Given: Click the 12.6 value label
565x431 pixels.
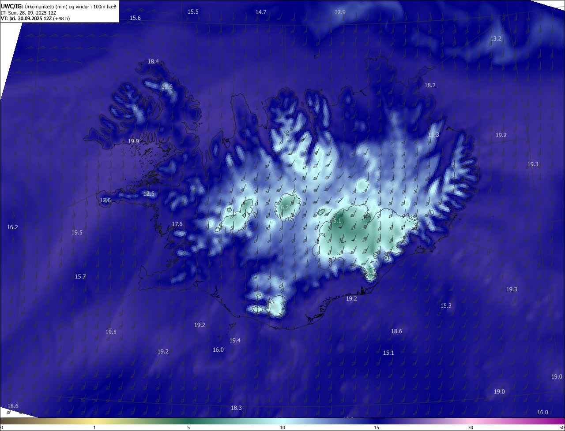Looking at the screenshot, I should click(105, 201).
